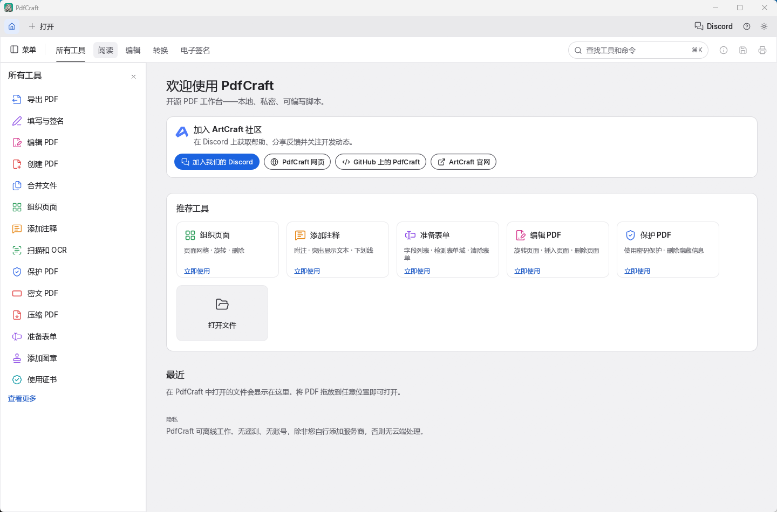Close the 所有工具 side panel
777x512 pixels.
pos(134,77)
